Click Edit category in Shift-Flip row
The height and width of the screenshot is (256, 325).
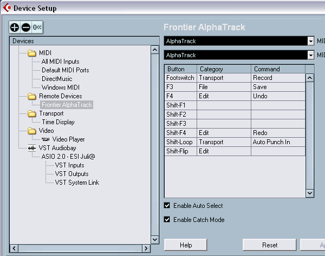[x=224, y=151]
